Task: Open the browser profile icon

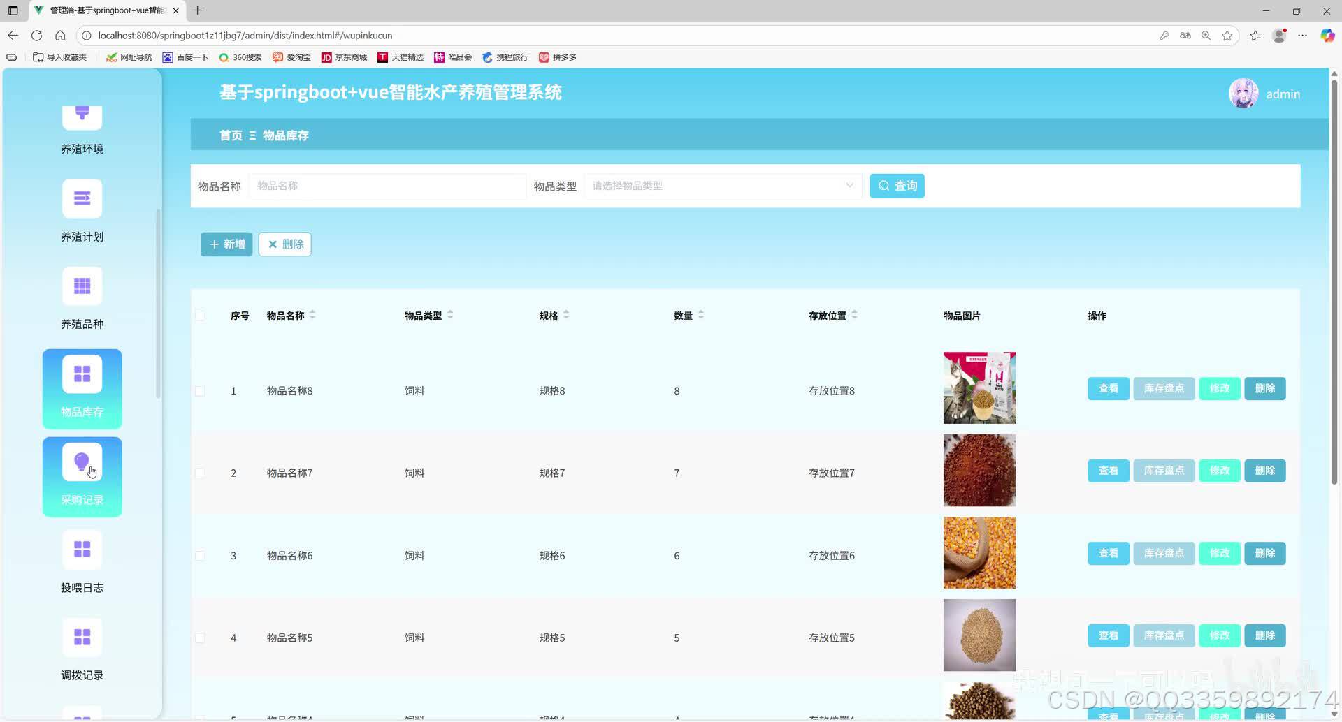Action: 1279,36
